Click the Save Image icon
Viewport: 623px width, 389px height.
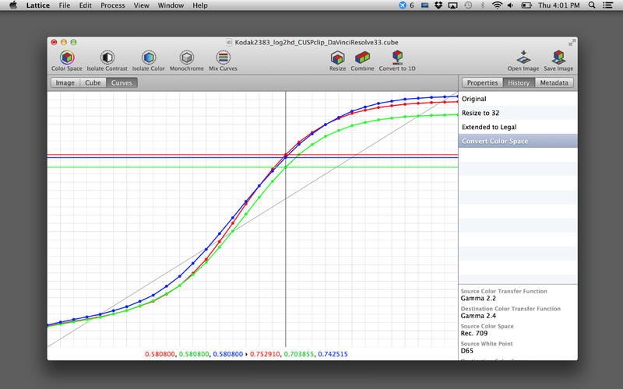click(x=558, y=58)
